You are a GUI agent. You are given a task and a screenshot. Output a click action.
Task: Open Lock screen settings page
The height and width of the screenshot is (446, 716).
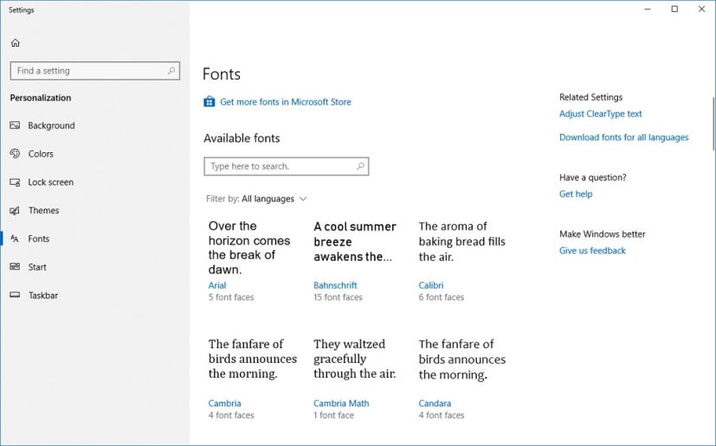[x=51, y=182]
